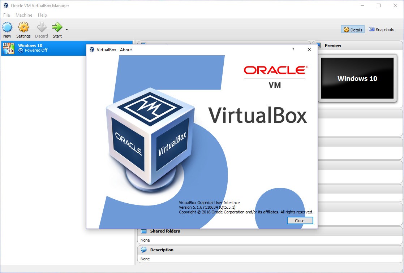Dismiss the About dialog with Close button
404x273 pixels.
point(300,221)
